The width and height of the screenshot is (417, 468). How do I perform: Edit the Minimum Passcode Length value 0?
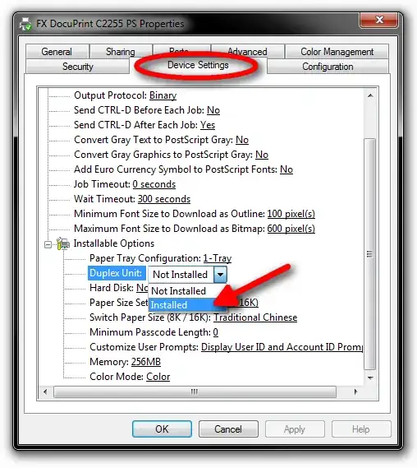pyautogui.click(x=215, y=332)
